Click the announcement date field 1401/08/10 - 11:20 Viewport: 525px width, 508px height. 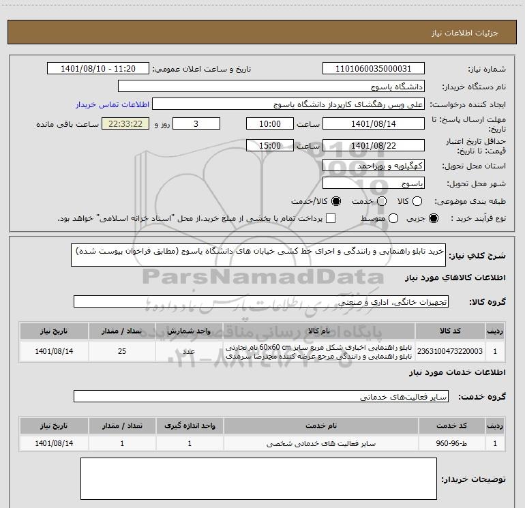pyautogui.click(x=98, y=69)
